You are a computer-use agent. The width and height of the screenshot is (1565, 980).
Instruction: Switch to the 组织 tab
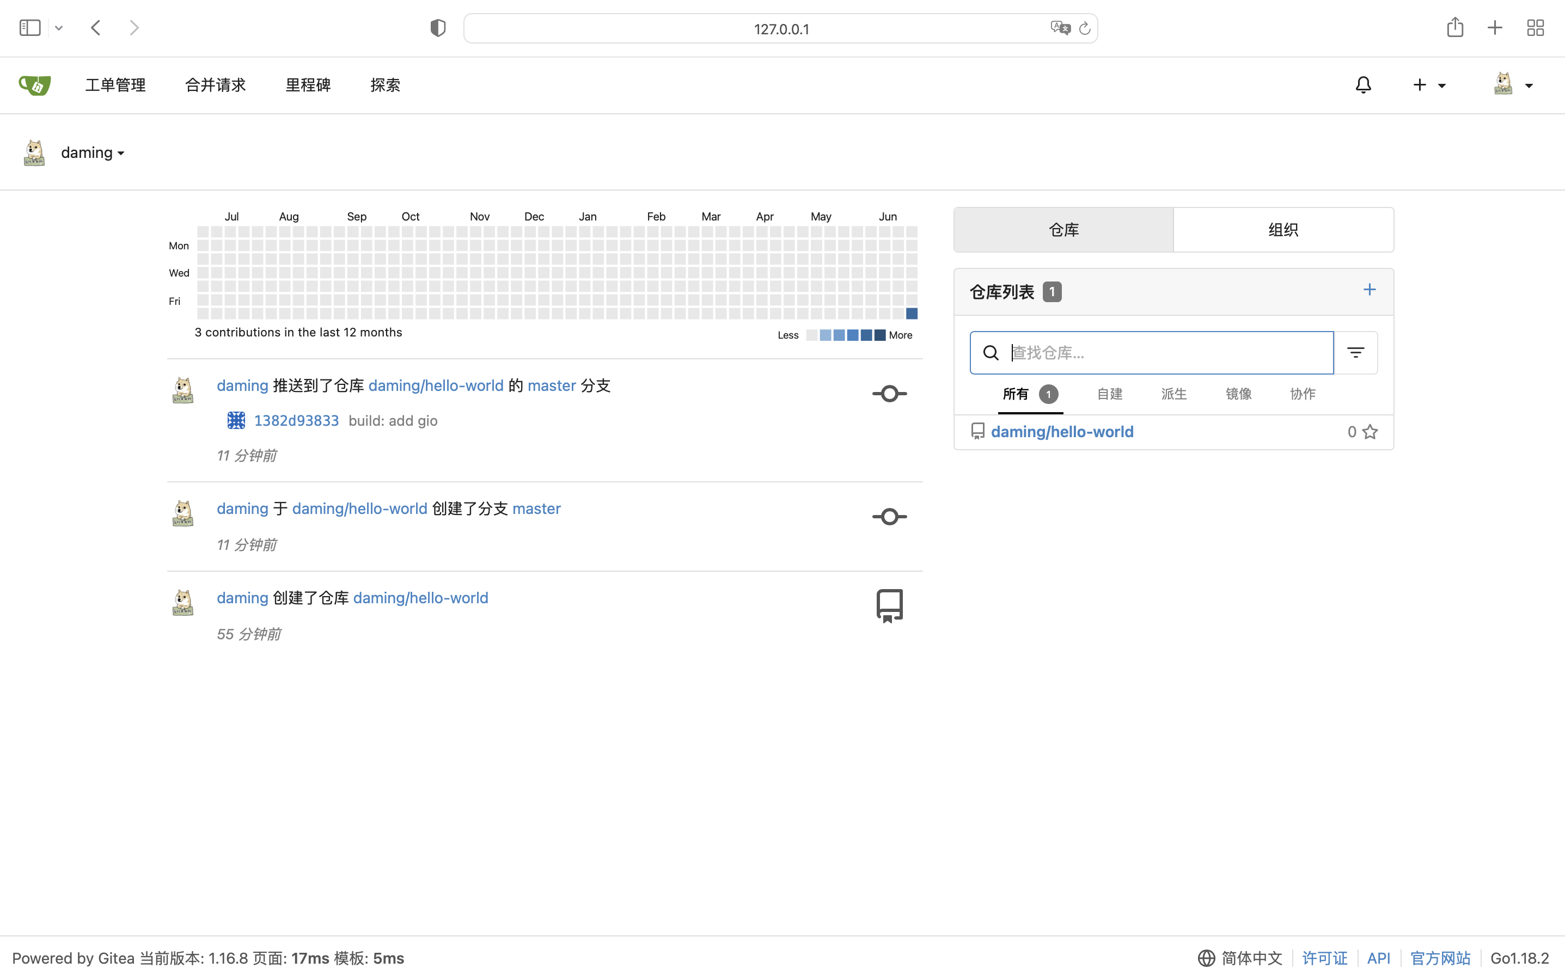pyautogui.click(x=1282, y=230)
